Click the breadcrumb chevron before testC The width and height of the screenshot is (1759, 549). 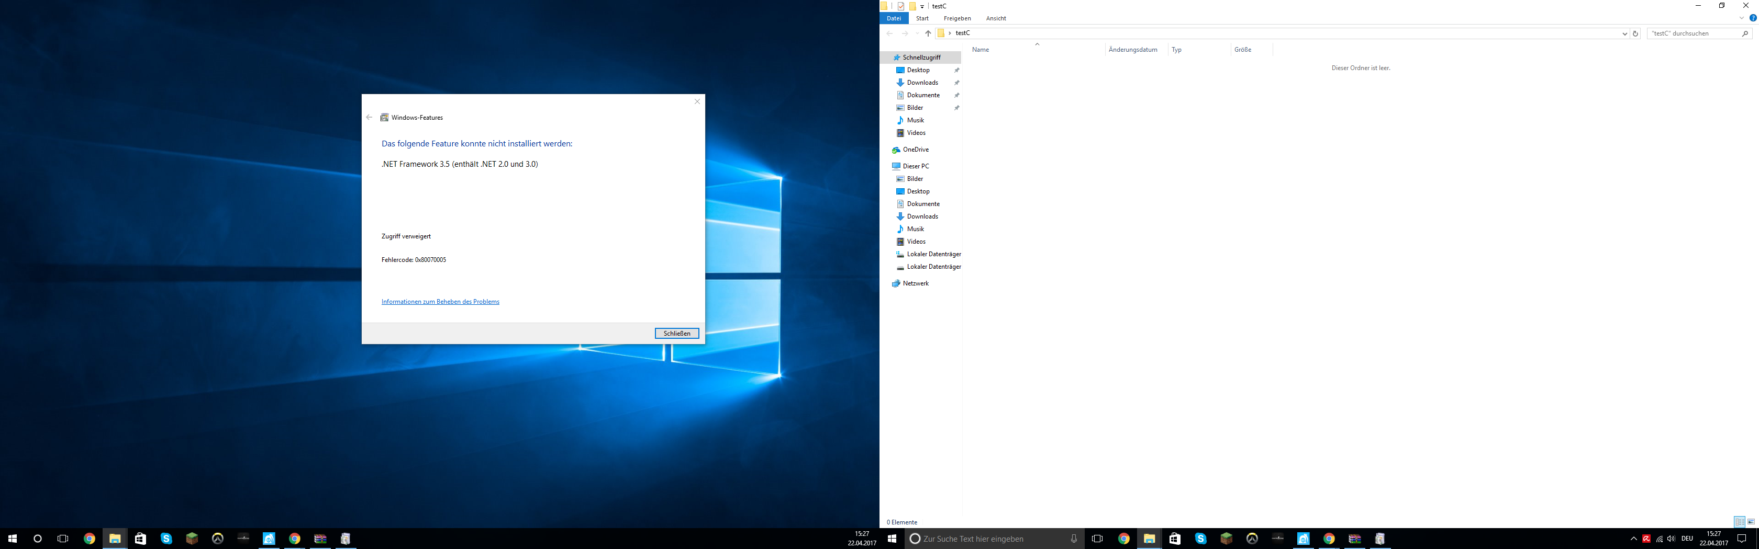pos(950,33)
